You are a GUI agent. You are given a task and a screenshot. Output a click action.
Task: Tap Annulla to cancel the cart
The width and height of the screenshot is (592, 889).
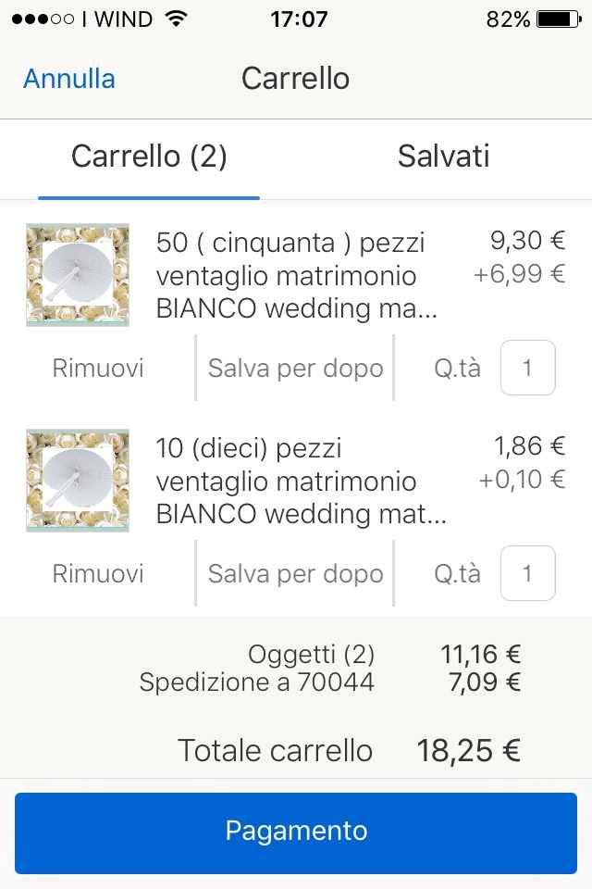pyautogui.click(x=69, y=79)
